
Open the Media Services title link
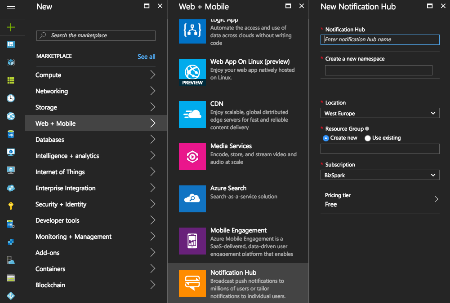pyautogui.click(x=231, y=146)
